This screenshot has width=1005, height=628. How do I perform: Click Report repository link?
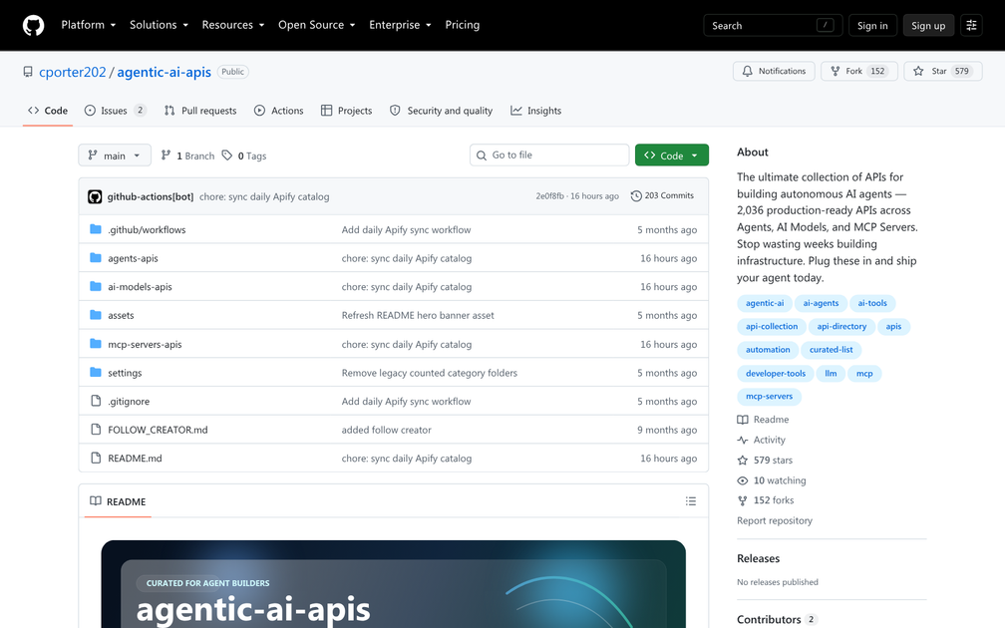click(x=775, y=521)
